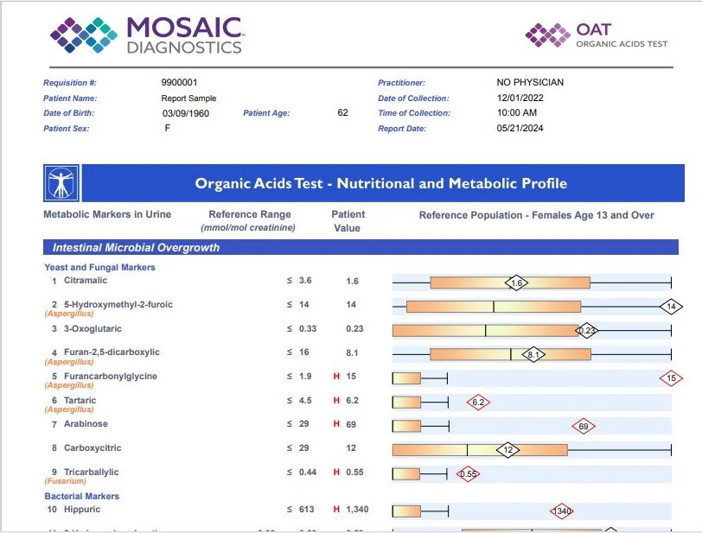Click the Patient Sex label
This screenshot has width=702, height=533.
tap(67, 129)
